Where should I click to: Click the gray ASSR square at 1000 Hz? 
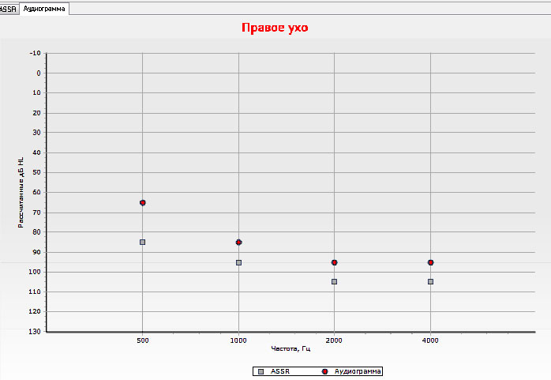pyautogui.click(x=238, y=262)
